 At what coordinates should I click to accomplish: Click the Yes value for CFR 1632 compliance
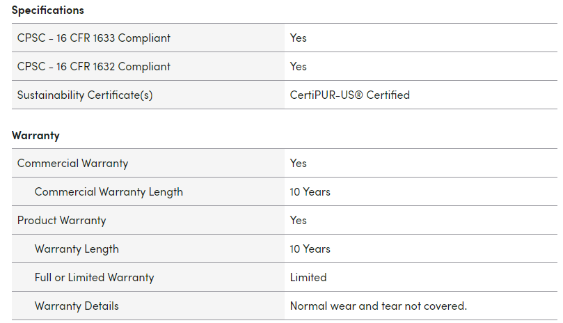pyautogui.click(x=299, y=67)
